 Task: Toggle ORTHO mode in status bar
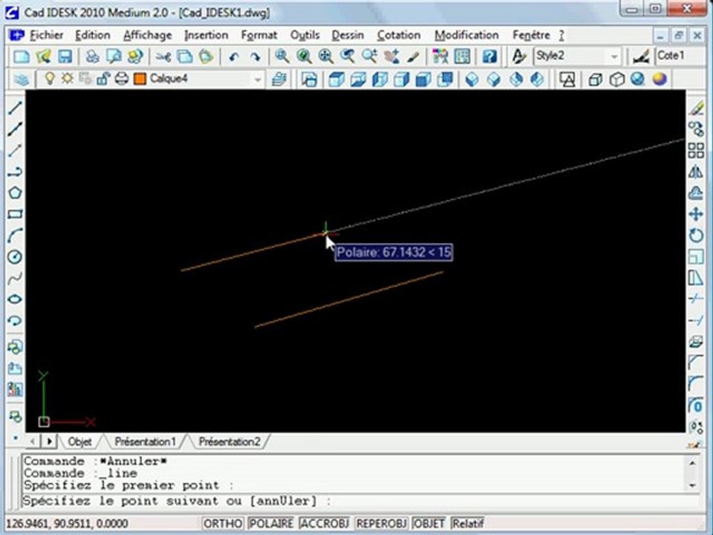[x=223, y=524]
